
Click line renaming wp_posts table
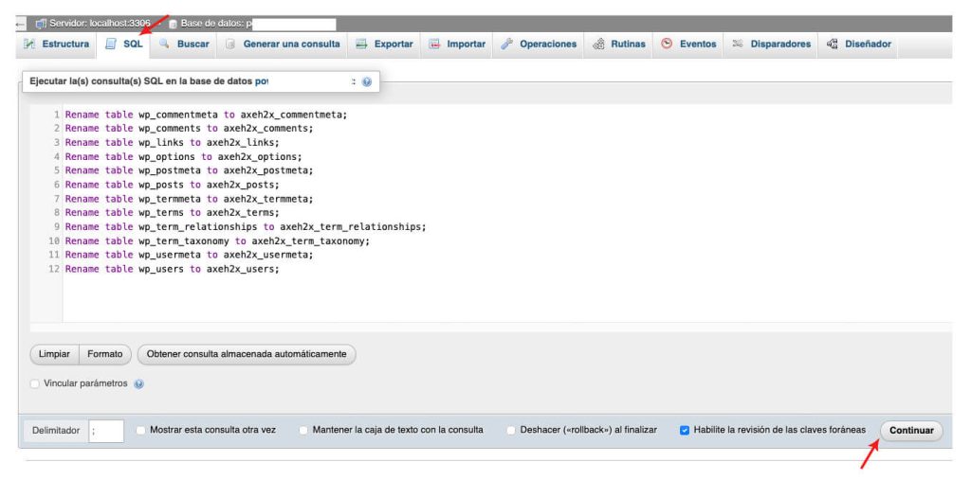point(173,185)
